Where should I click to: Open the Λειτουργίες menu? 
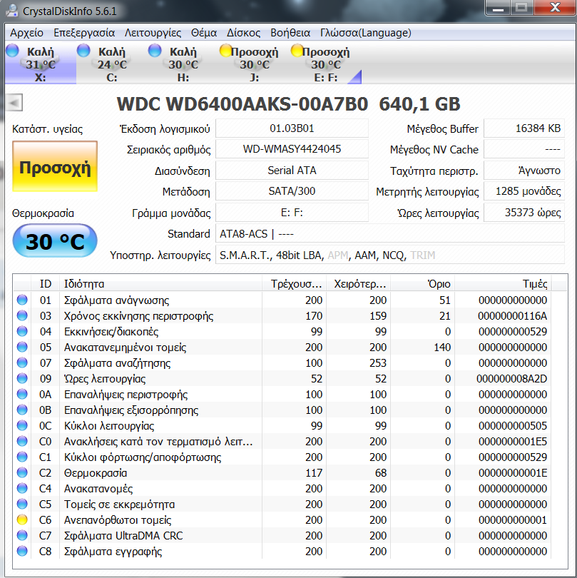tap(153, 33)
